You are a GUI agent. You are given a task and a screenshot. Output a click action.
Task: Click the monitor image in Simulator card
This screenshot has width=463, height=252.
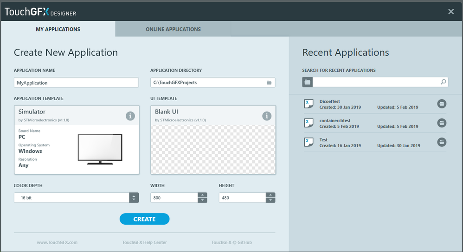click(100, 149)
